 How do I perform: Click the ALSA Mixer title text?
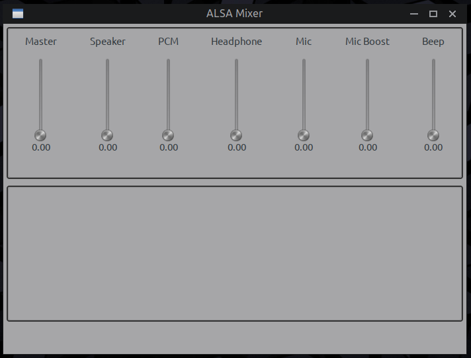click(x=234, y=13)
